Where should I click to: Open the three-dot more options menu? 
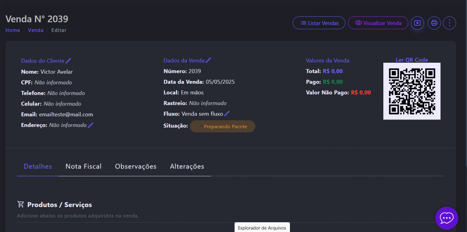[449, 23]
